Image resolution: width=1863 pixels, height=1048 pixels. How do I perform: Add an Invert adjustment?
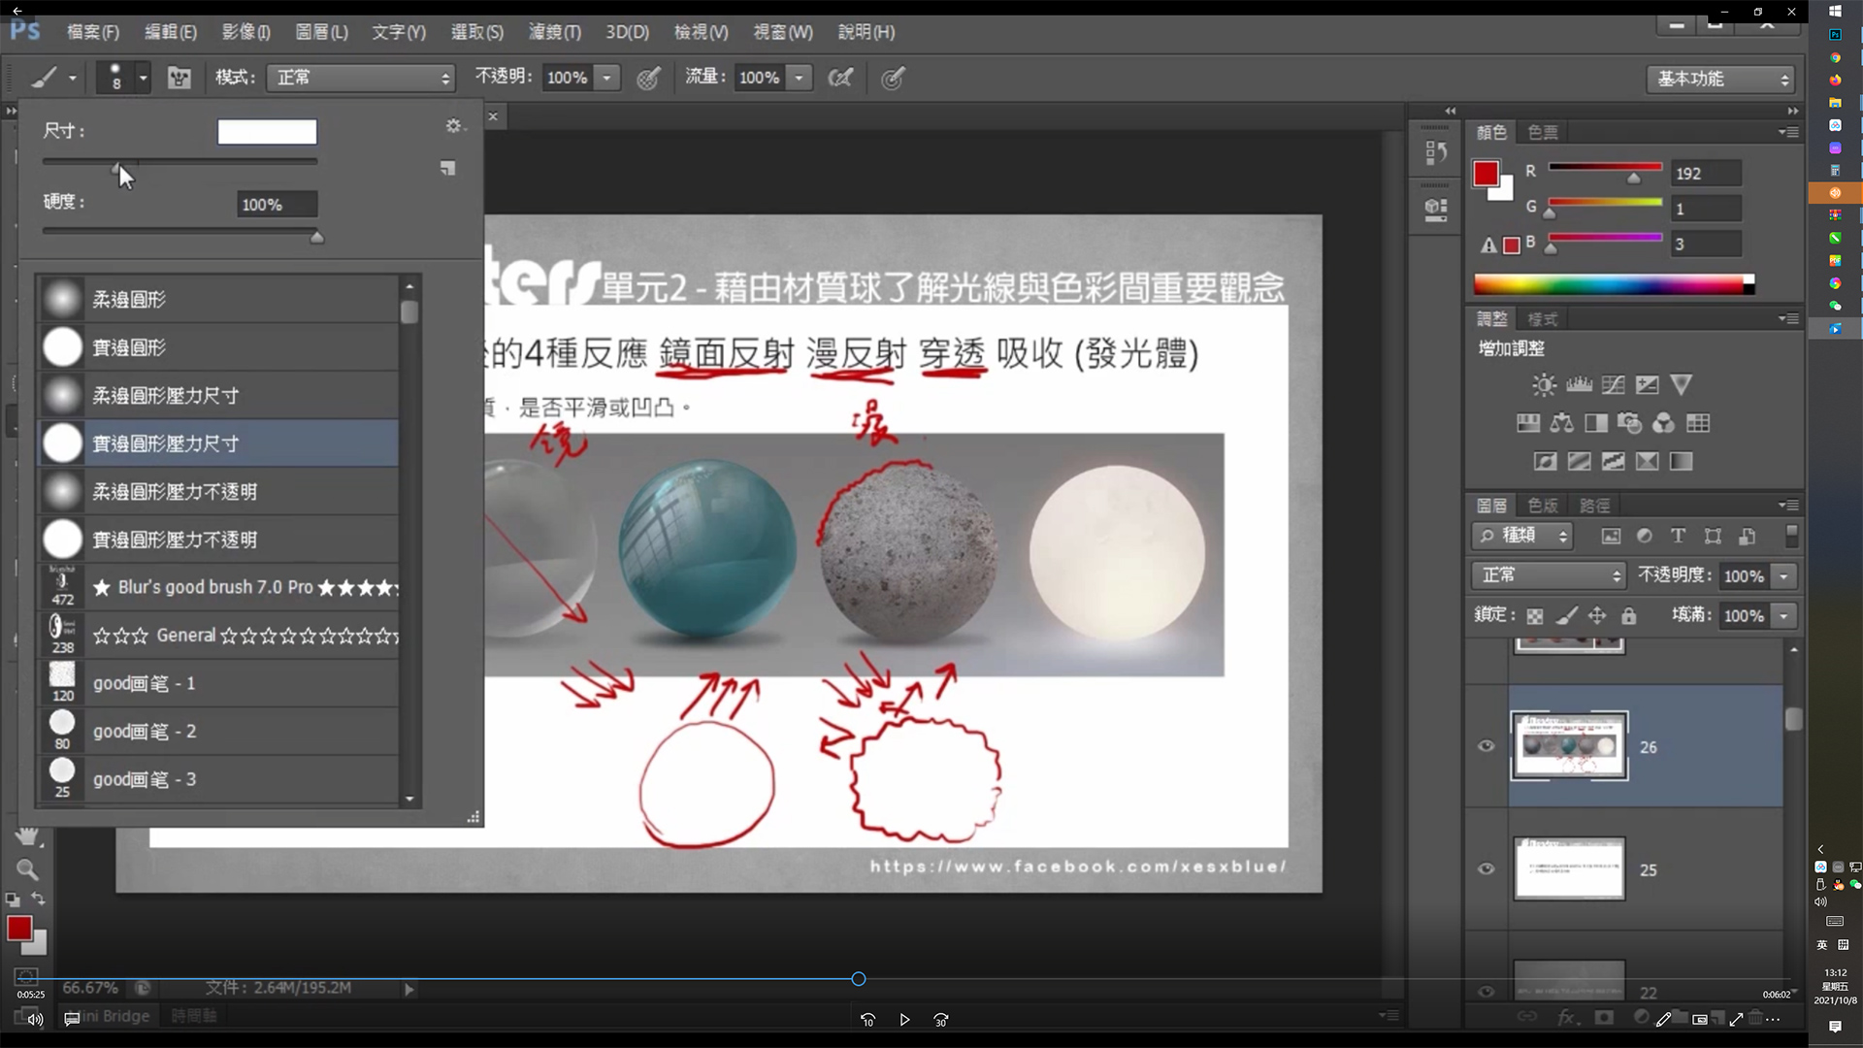1545,461
